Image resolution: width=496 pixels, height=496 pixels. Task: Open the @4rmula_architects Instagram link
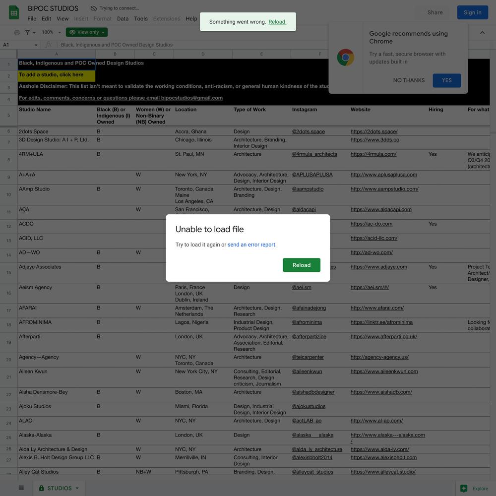point(314,154)
